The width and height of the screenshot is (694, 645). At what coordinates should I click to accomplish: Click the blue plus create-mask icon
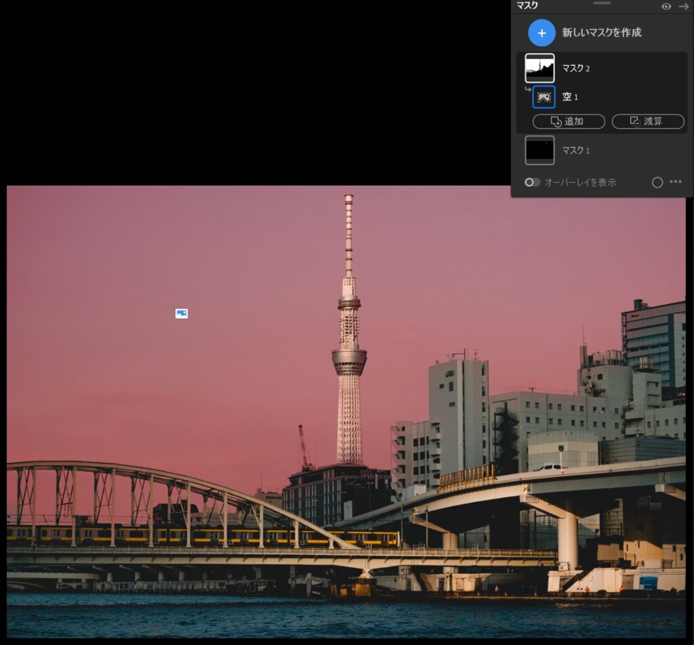(x=542, y=33)
